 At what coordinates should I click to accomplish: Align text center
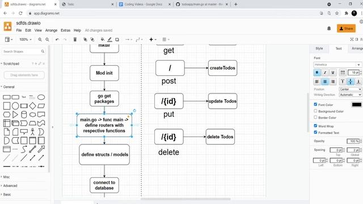click(x=325, y=82)
